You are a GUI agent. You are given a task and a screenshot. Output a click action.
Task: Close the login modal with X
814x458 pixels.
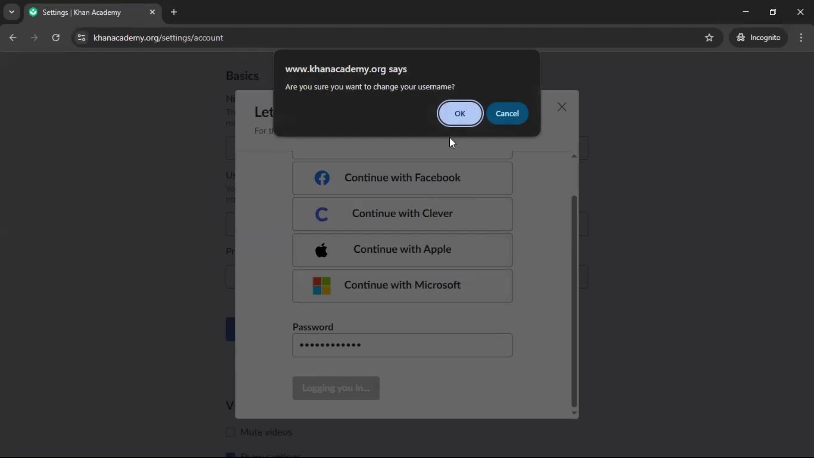(562, 107)
